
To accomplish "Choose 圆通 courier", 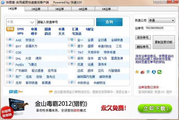I will click(x=48, y=29).
